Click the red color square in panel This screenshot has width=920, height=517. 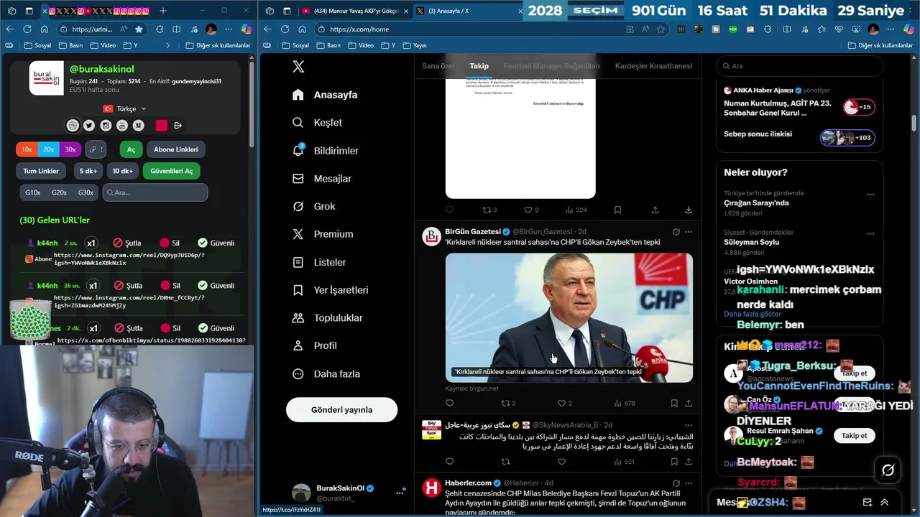[x=161, y=126]
